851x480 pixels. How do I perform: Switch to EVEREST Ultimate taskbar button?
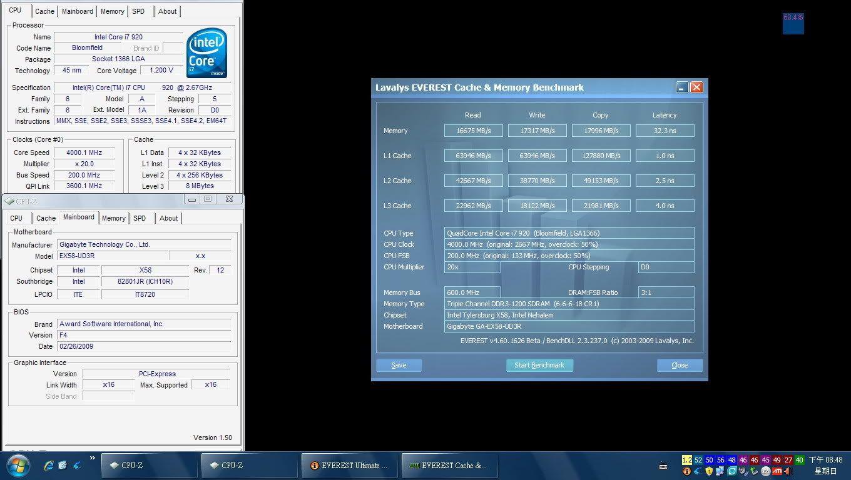pyautogui.click(x=349, y=466)
